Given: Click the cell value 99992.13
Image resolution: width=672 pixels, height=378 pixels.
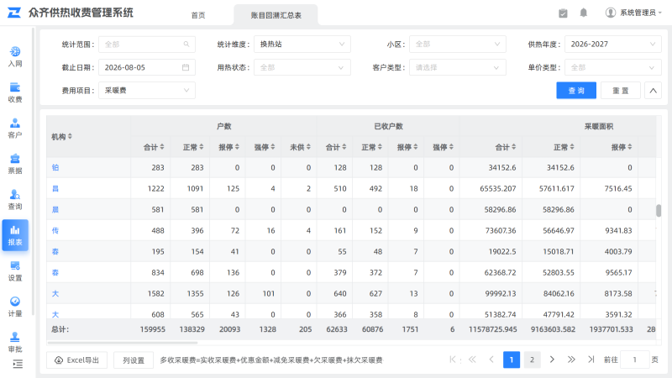Looking at the screenshot, I should [x=500, y=293].
